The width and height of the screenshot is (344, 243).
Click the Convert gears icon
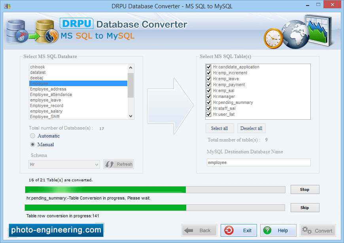[x=307, y=230]
